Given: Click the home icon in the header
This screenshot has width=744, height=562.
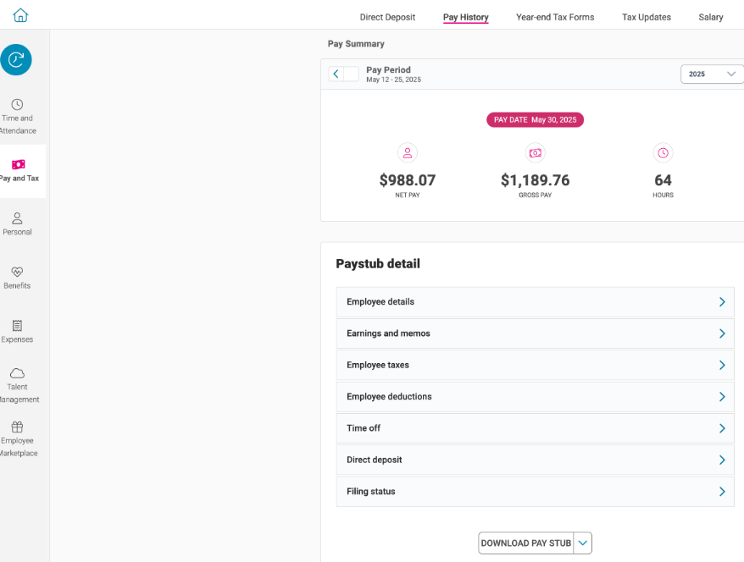Looking at the screenshot, I should point(20,15).
